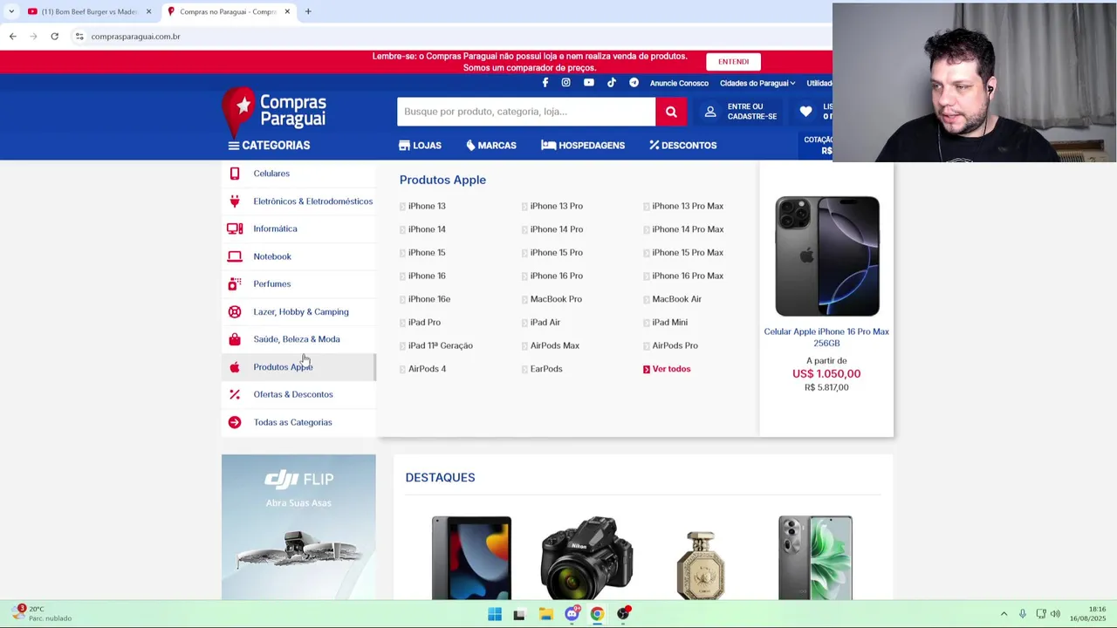The height and width of the screenshot is (628, 1117).
Task: Click Ver todos link
Action: tap(671, 369)
